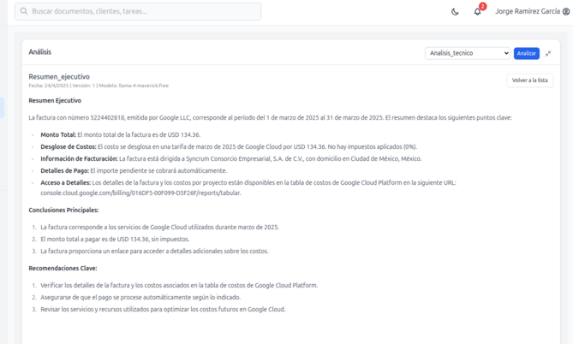Click the console.cloud.google.com billing URL
This screenshot has height=344, width=573.
point(140,193)
